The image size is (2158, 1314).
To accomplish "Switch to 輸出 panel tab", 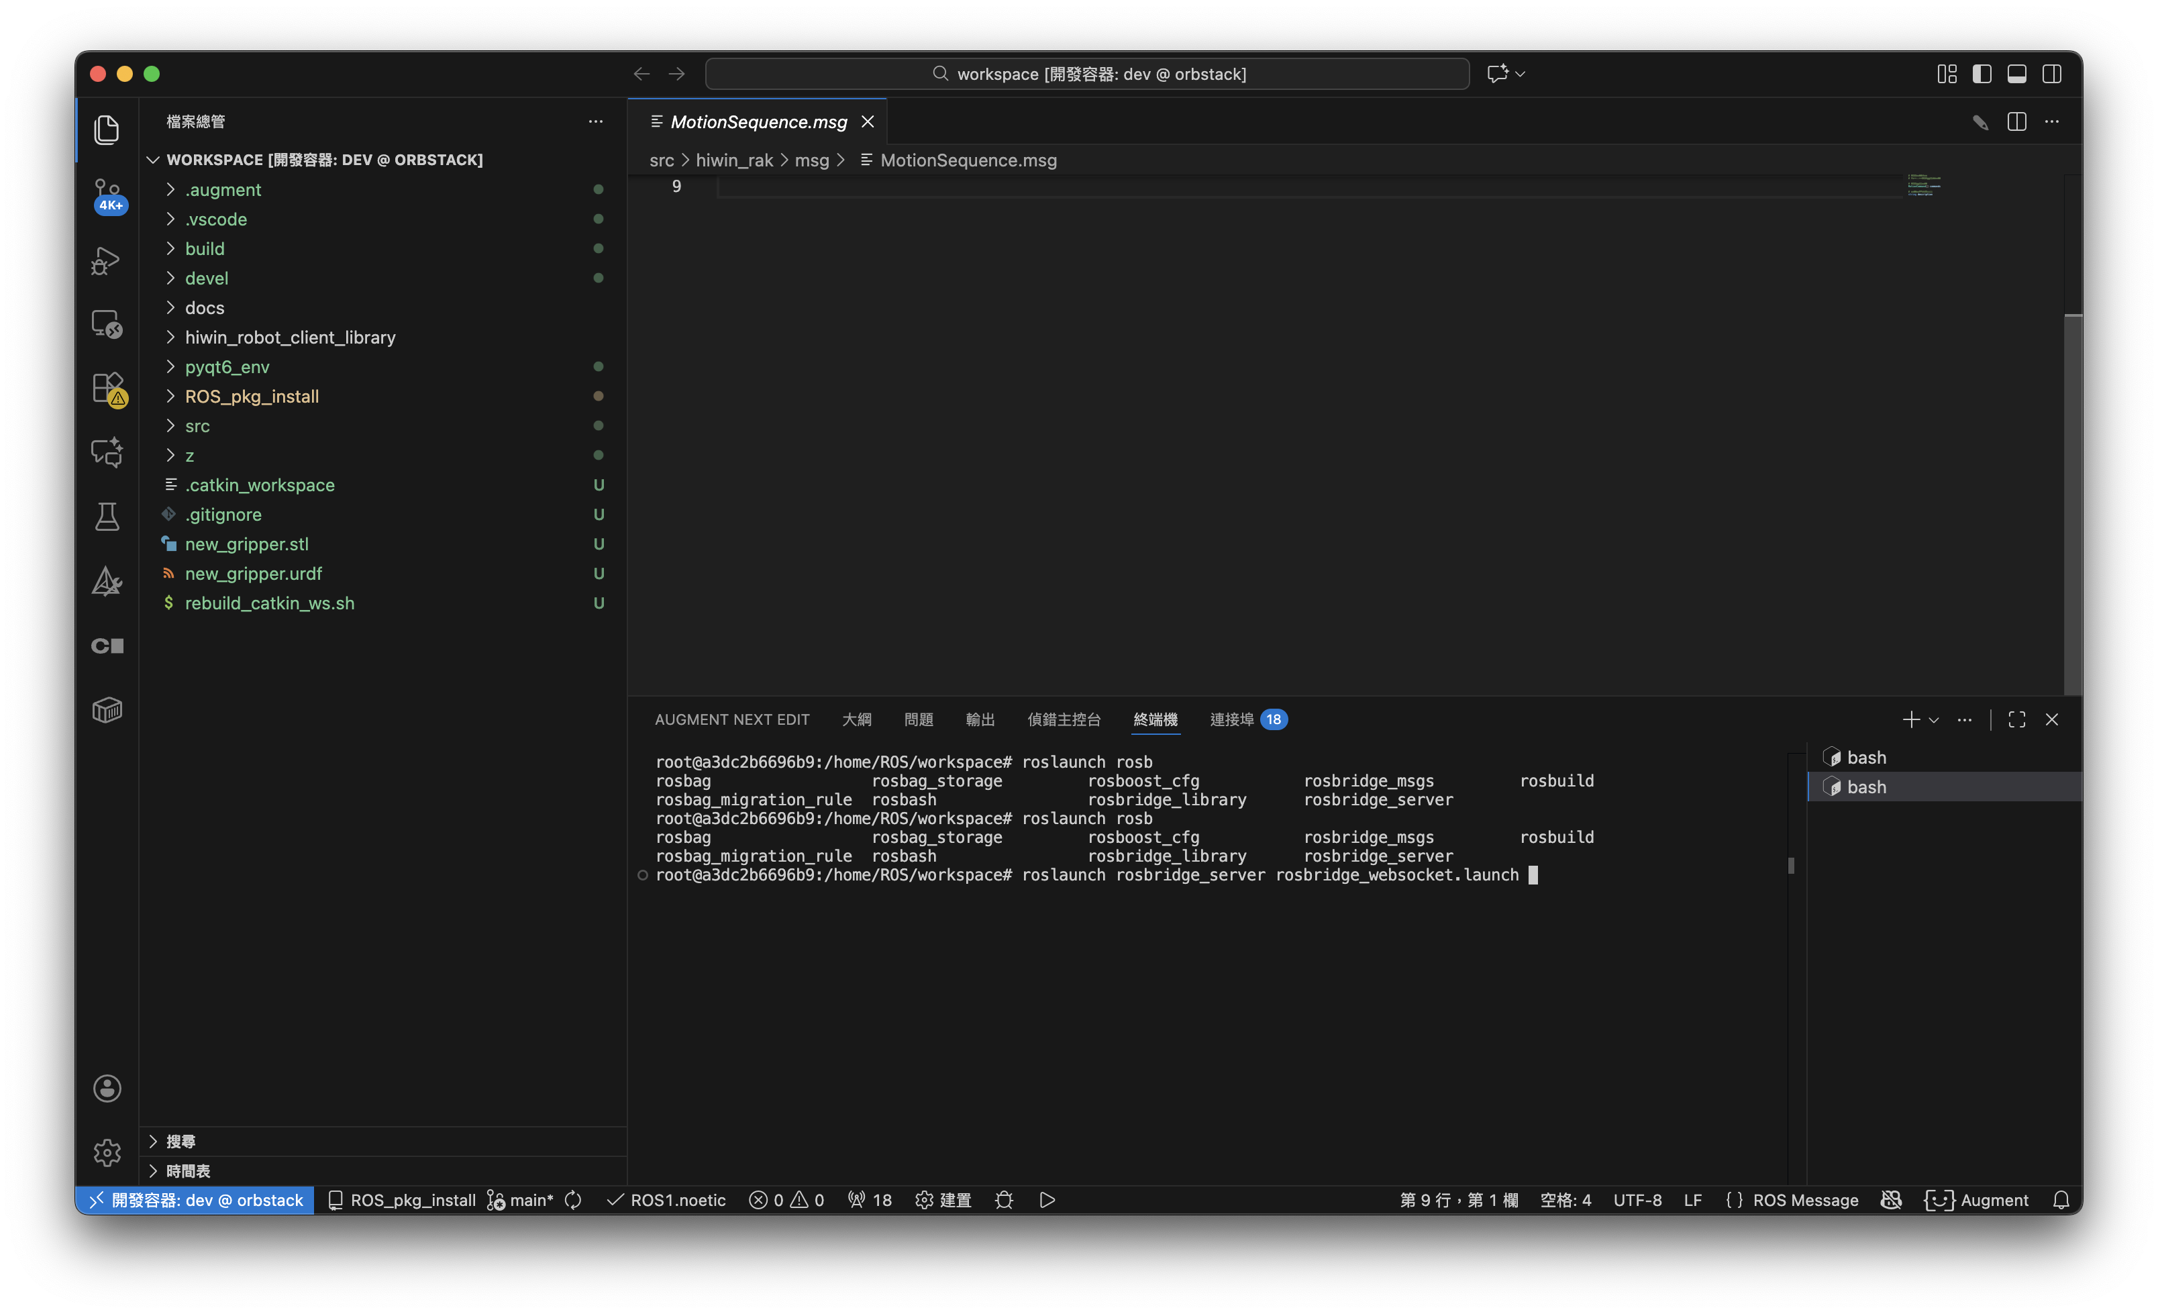I will pyautogui.click(x=980, y=719).
